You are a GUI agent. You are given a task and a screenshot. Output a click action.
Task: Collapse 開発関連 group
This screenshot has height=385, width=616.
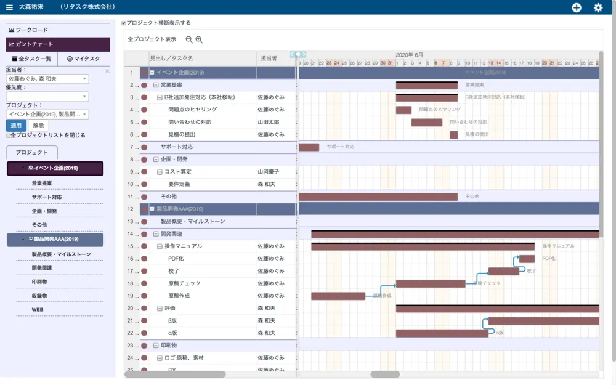pyautogui.click(x=156, y=234)
